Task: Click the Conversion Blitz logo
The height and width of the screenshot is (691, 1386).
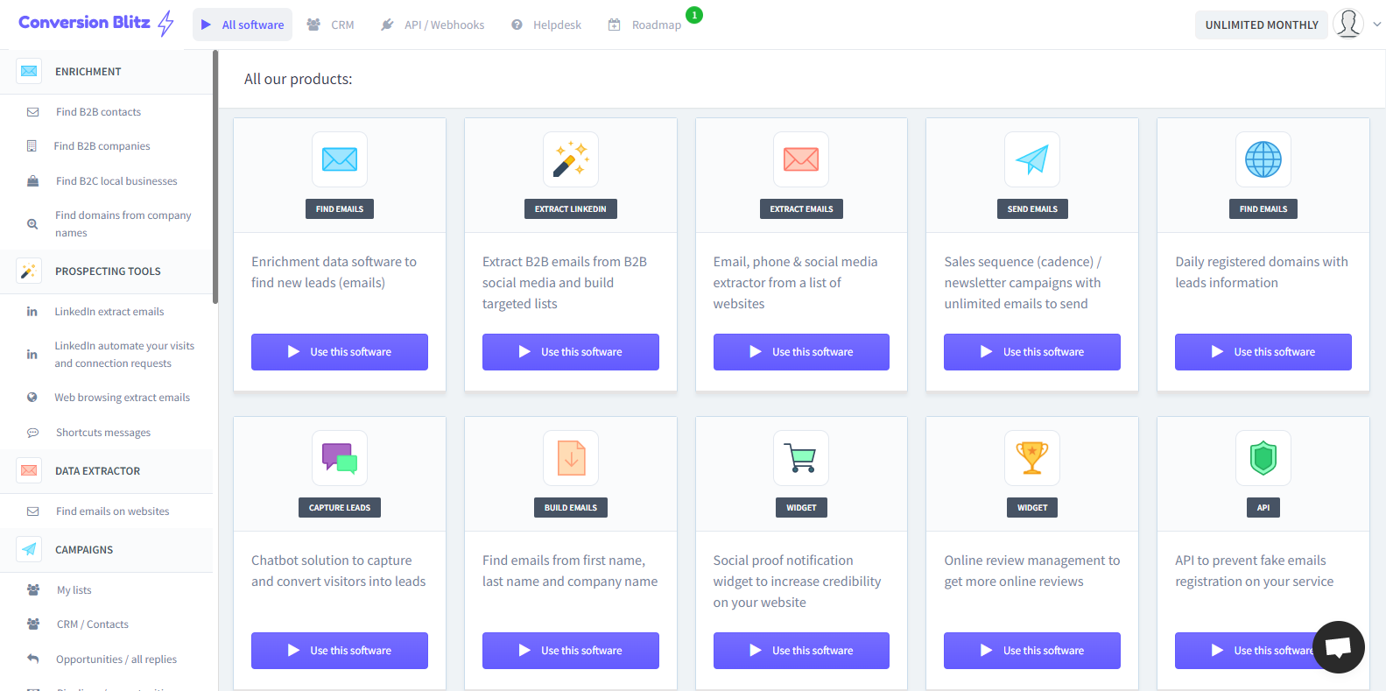Action: tap(96, 23)
